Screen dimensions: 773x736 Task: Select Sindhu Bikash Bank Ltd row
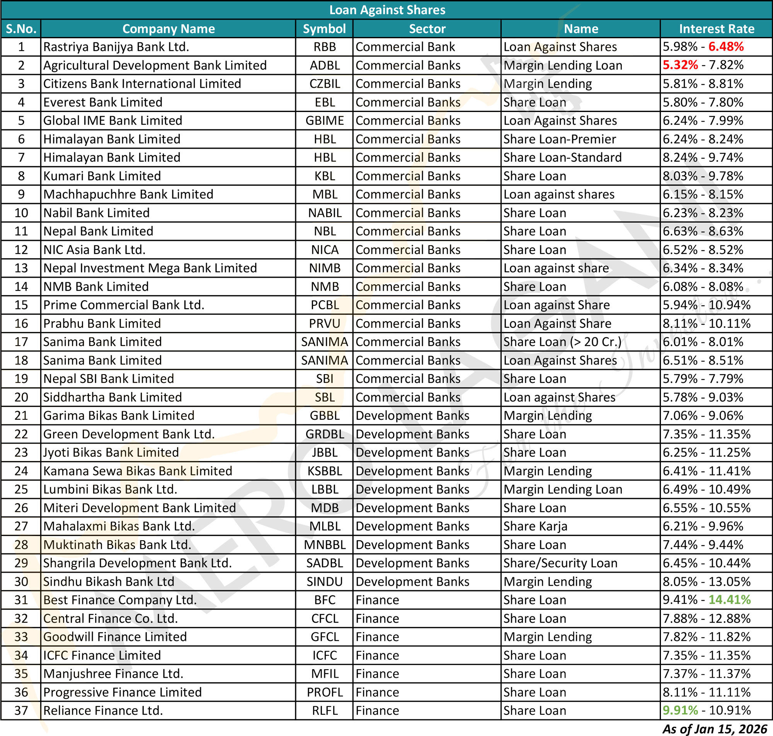click(x=109, y=582)
